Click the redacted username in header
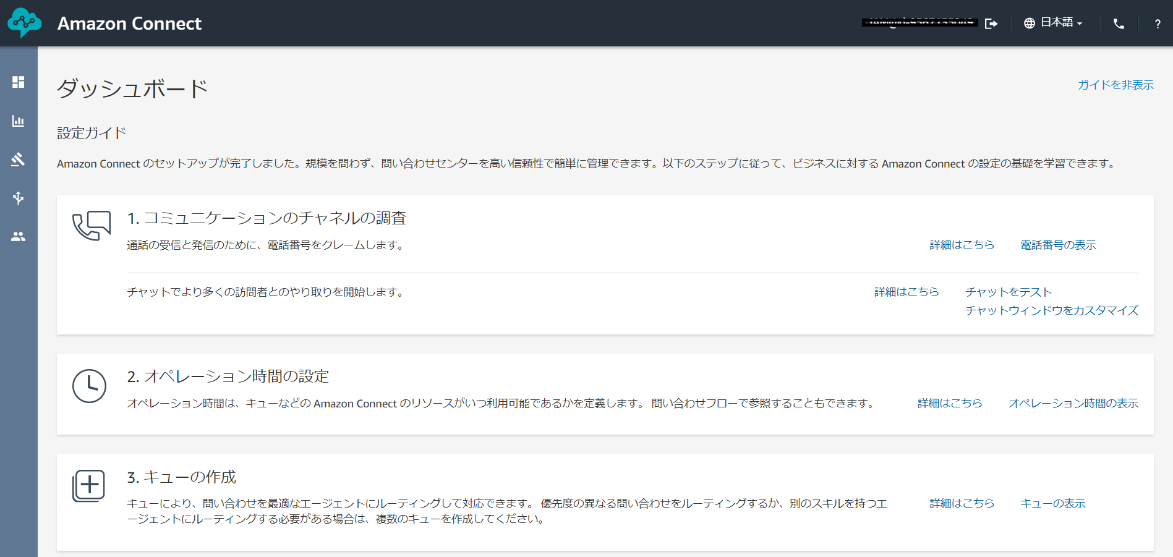 click(x=919, y=23)
